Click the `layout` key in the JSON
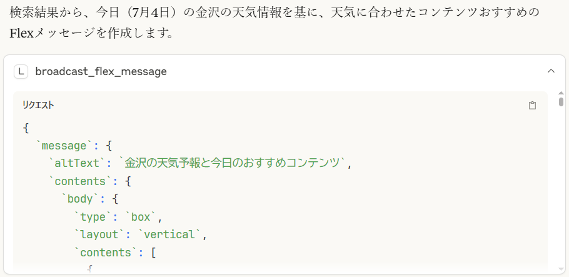This screenshot has height=277, width=569. tap(99, 235)
